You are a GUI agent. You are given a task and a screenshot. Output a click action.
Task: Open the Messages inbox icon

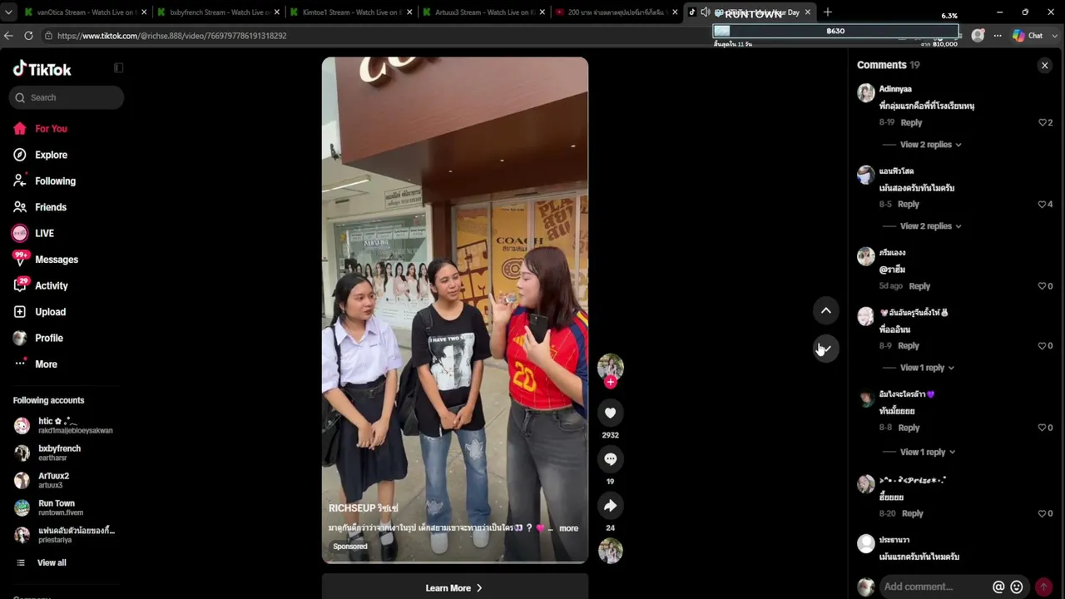point(20,260)
